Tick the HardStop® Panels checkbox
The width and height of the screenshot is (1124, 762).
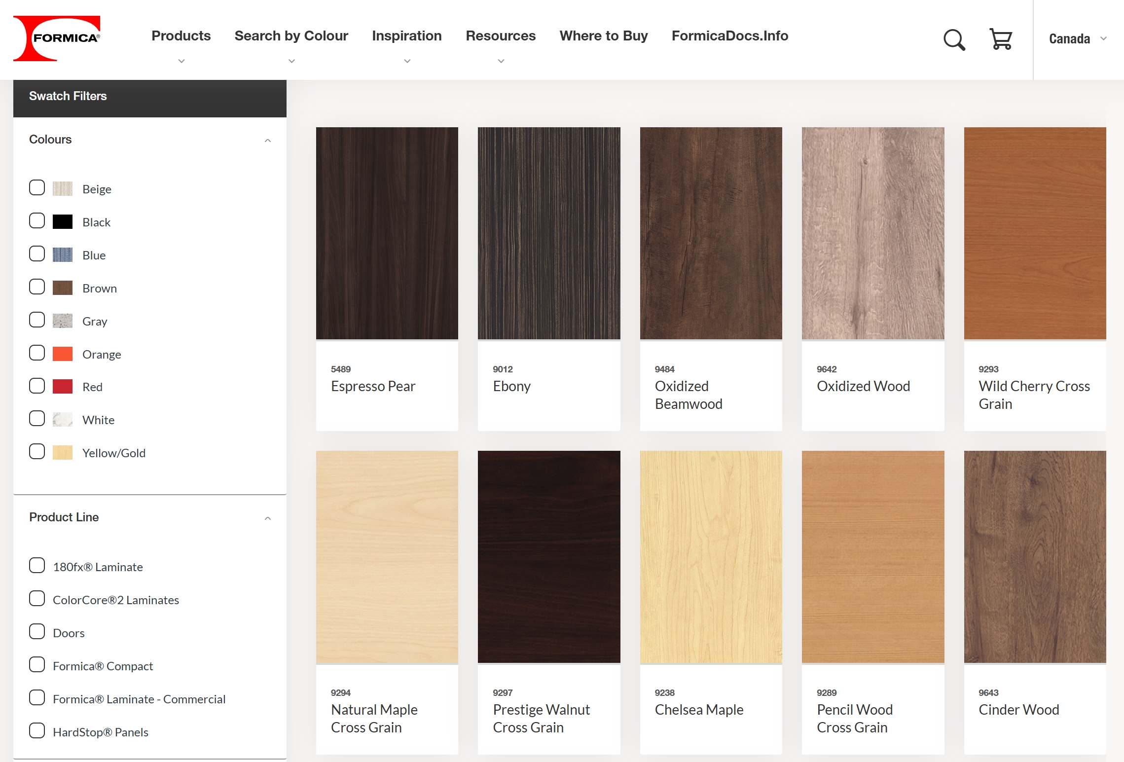click(x=37, y=730)
